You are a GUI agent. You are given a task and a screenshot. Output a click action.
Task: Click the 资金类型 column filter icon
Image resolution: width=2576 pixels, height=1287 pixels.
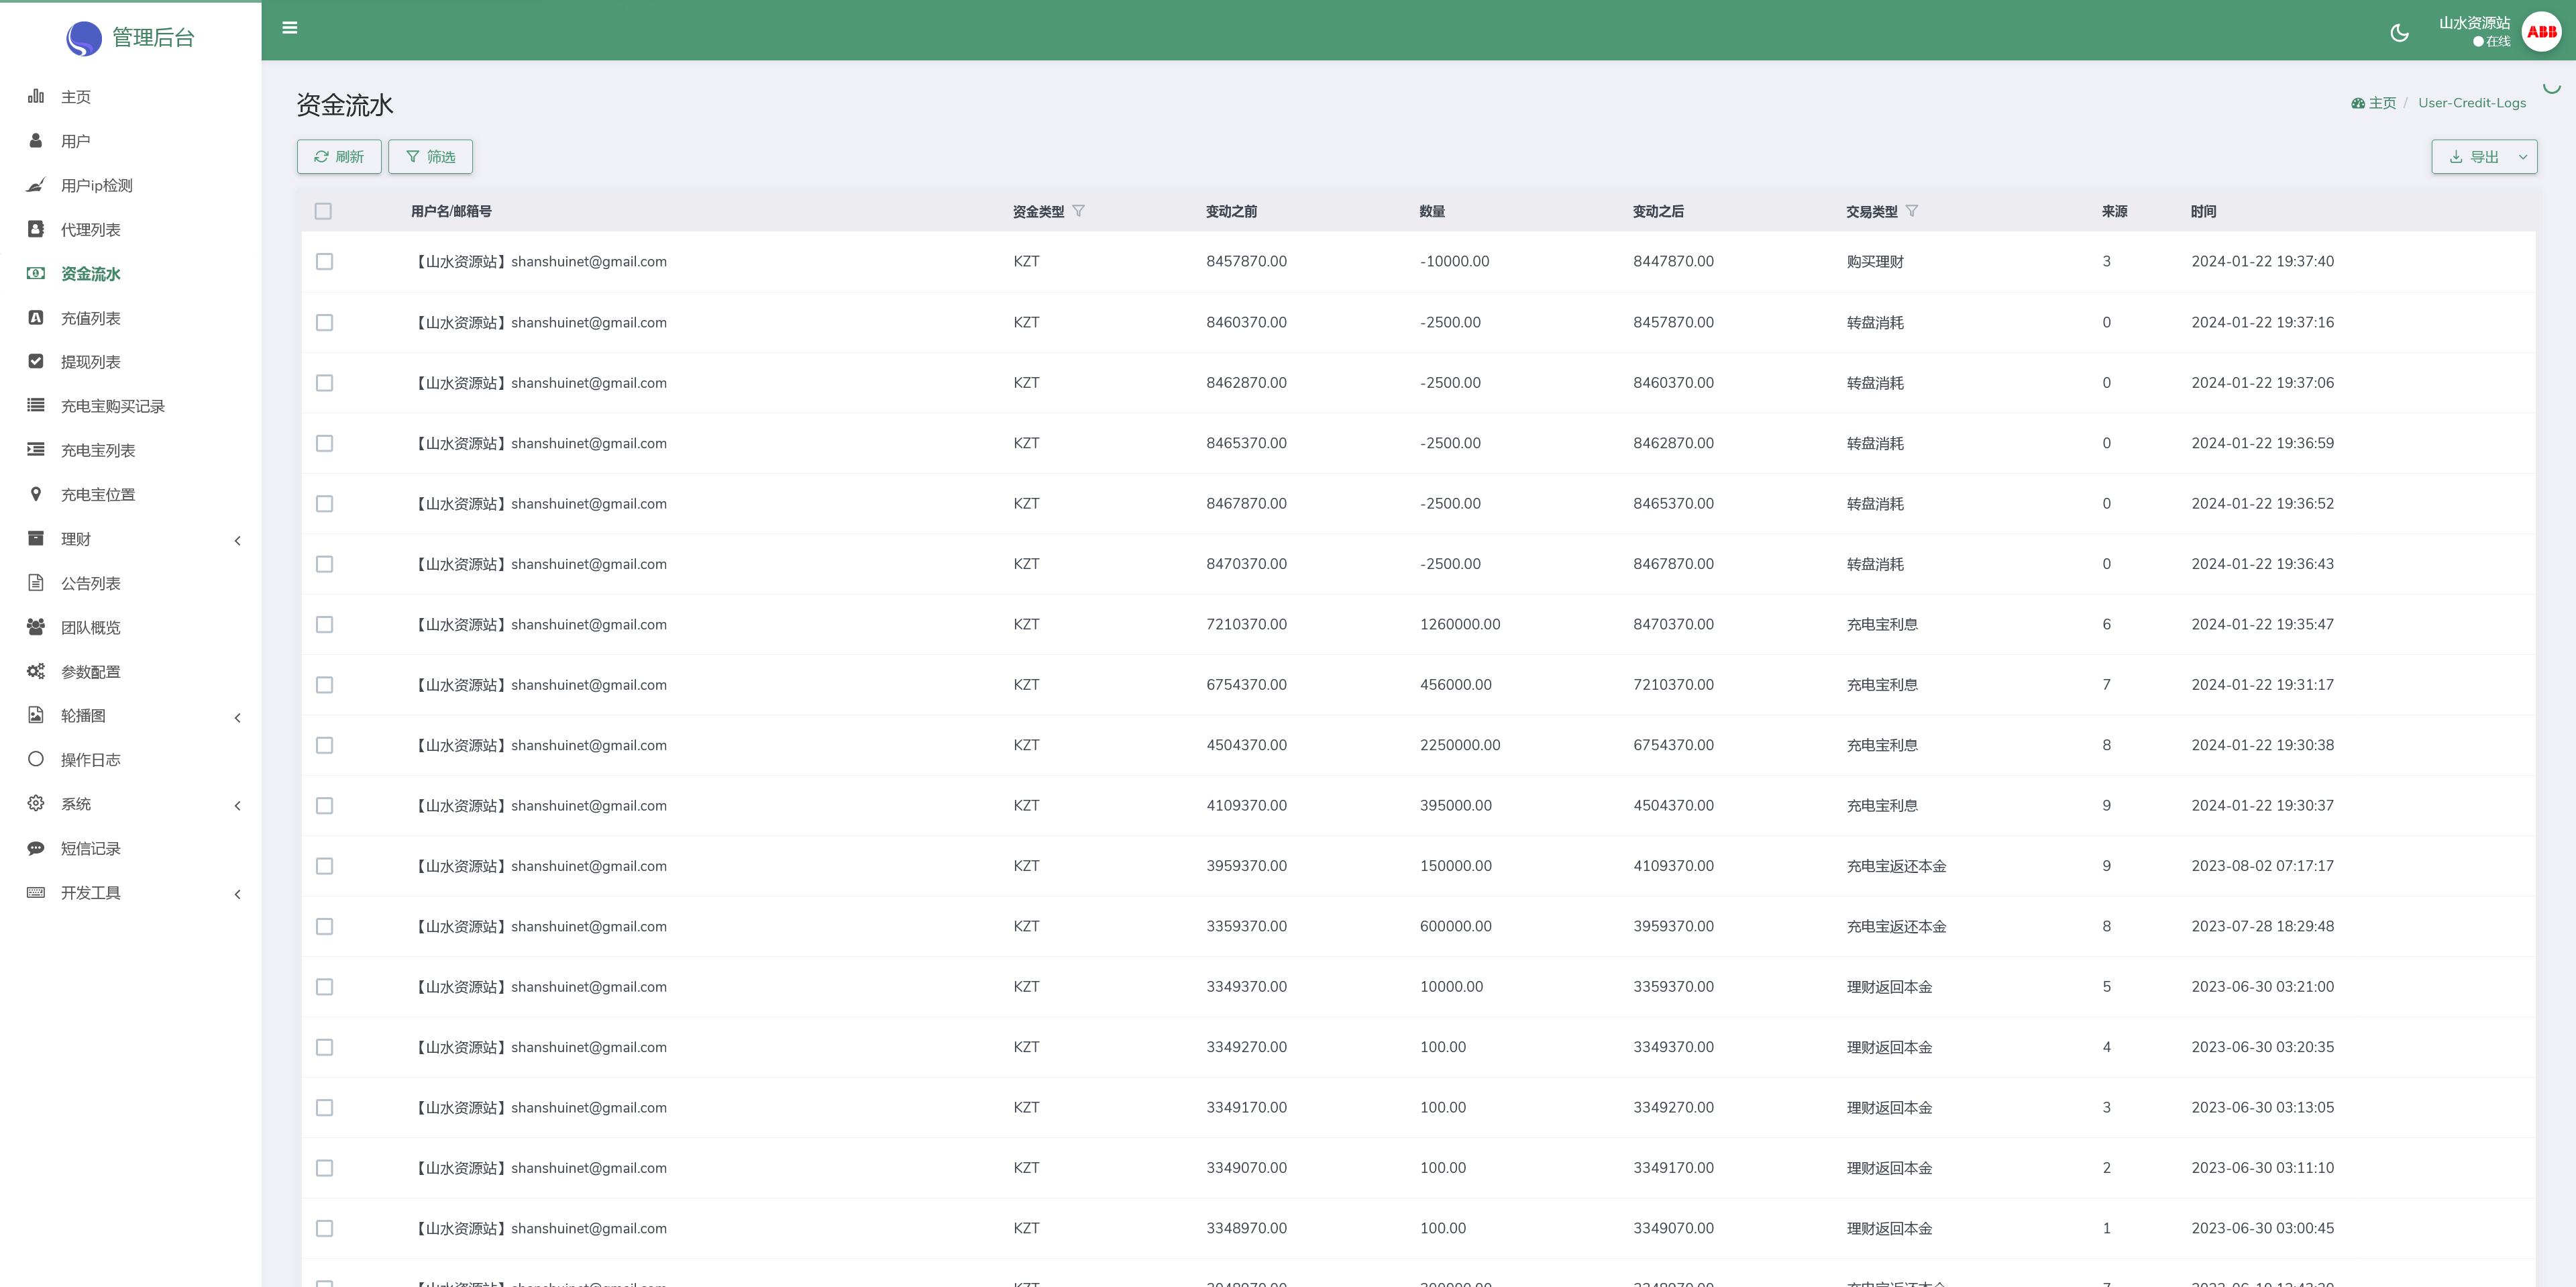point(1078,211)
